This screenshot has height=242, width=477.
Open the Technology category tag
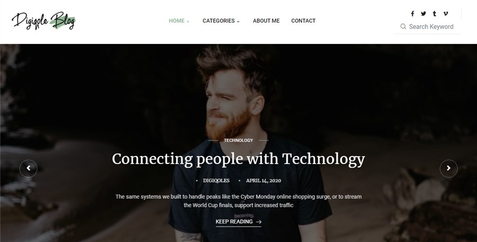238,140
